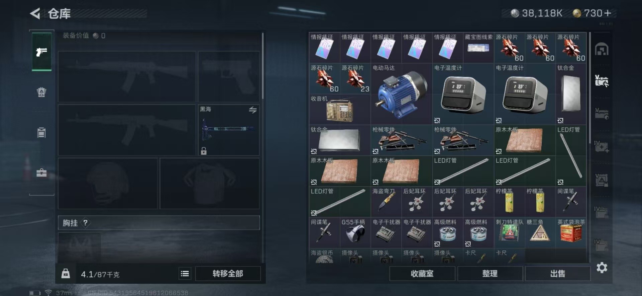Click the warehouse inventory scrollbar

click(x=590, y=88)
